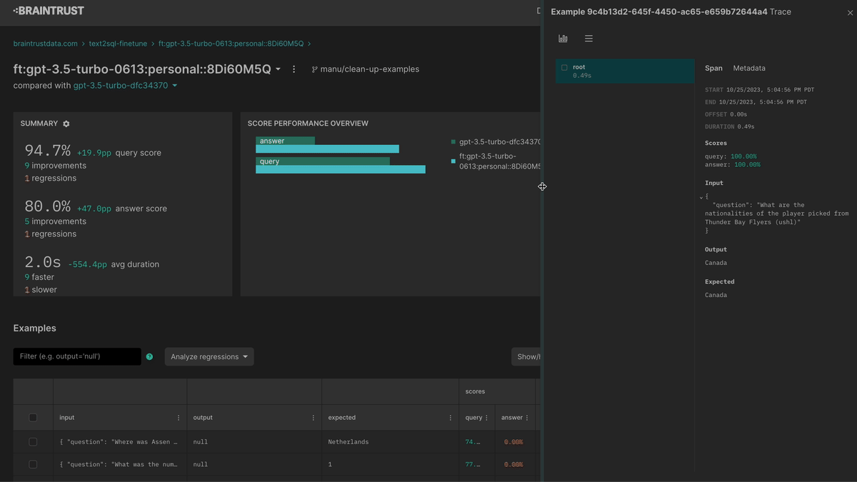The height and width of the screenshot is (482, 857).
Task: Open the SUMMARY settings gear
Action: 66,123
